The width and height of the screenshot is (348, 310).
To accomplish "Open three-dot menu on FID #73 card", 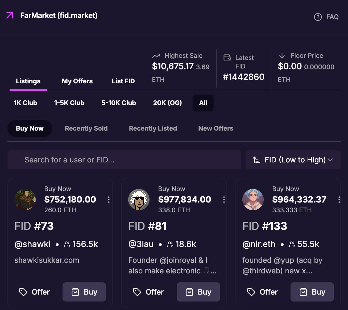I will tap(109, 200).
